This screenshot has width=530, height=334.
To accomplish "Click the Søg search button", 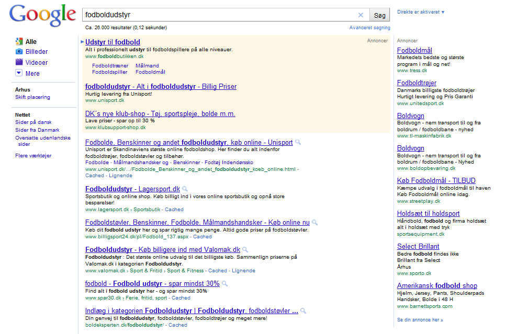I will pyautogui.click(x=380, y=15).
